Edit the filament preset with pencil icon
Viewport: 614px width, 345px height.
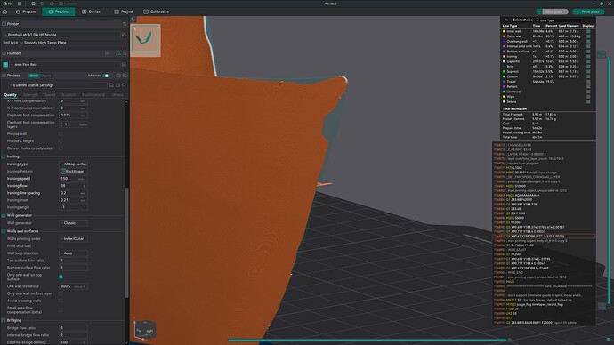pos(124,65)
